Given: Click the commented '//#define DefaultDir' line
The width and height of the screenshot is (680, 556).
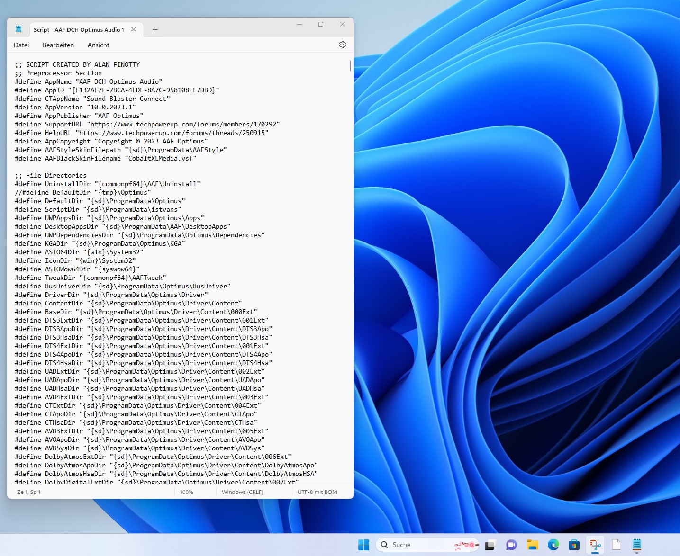Looking at the screenshot, I should [x=83, y=192].
